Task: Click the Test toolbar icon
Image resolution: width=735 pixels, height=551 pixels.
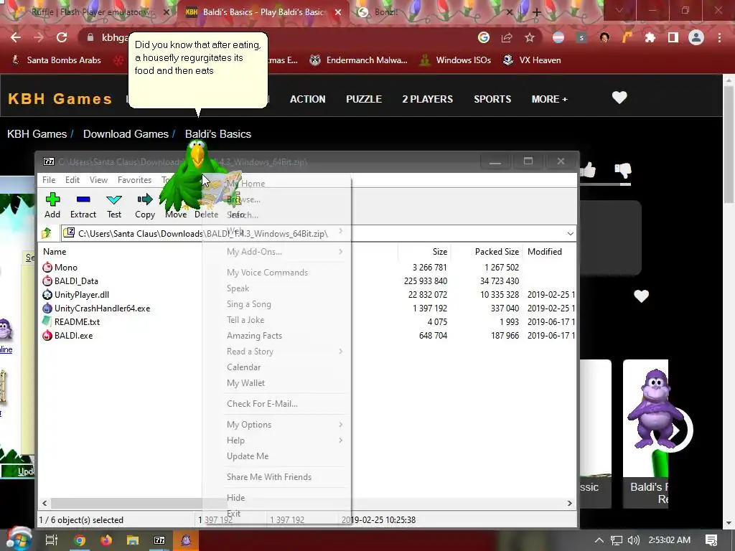Action: [x=114, y=205]
